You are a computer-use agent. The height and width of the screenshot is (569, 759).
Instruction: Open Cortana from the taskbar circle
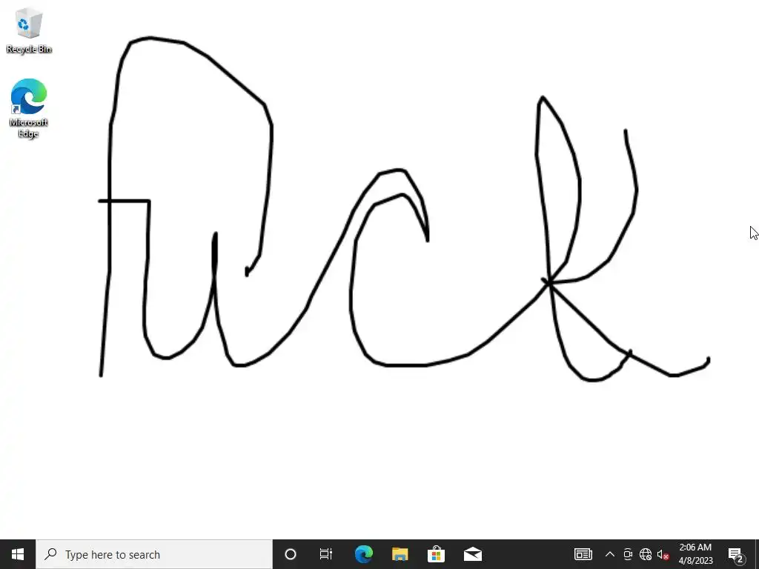291,554
